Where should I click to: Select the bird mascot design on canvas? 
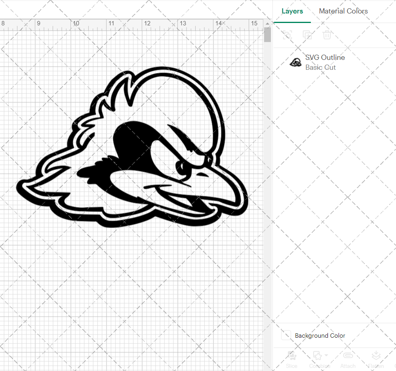(132, 147)
